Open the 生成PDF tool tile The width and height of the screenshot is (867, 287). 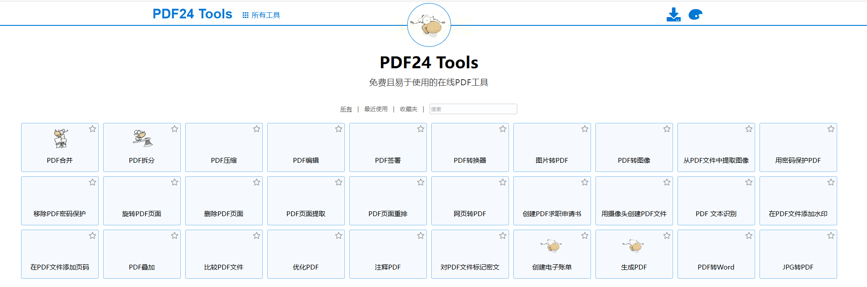click(x=634, y=254)
